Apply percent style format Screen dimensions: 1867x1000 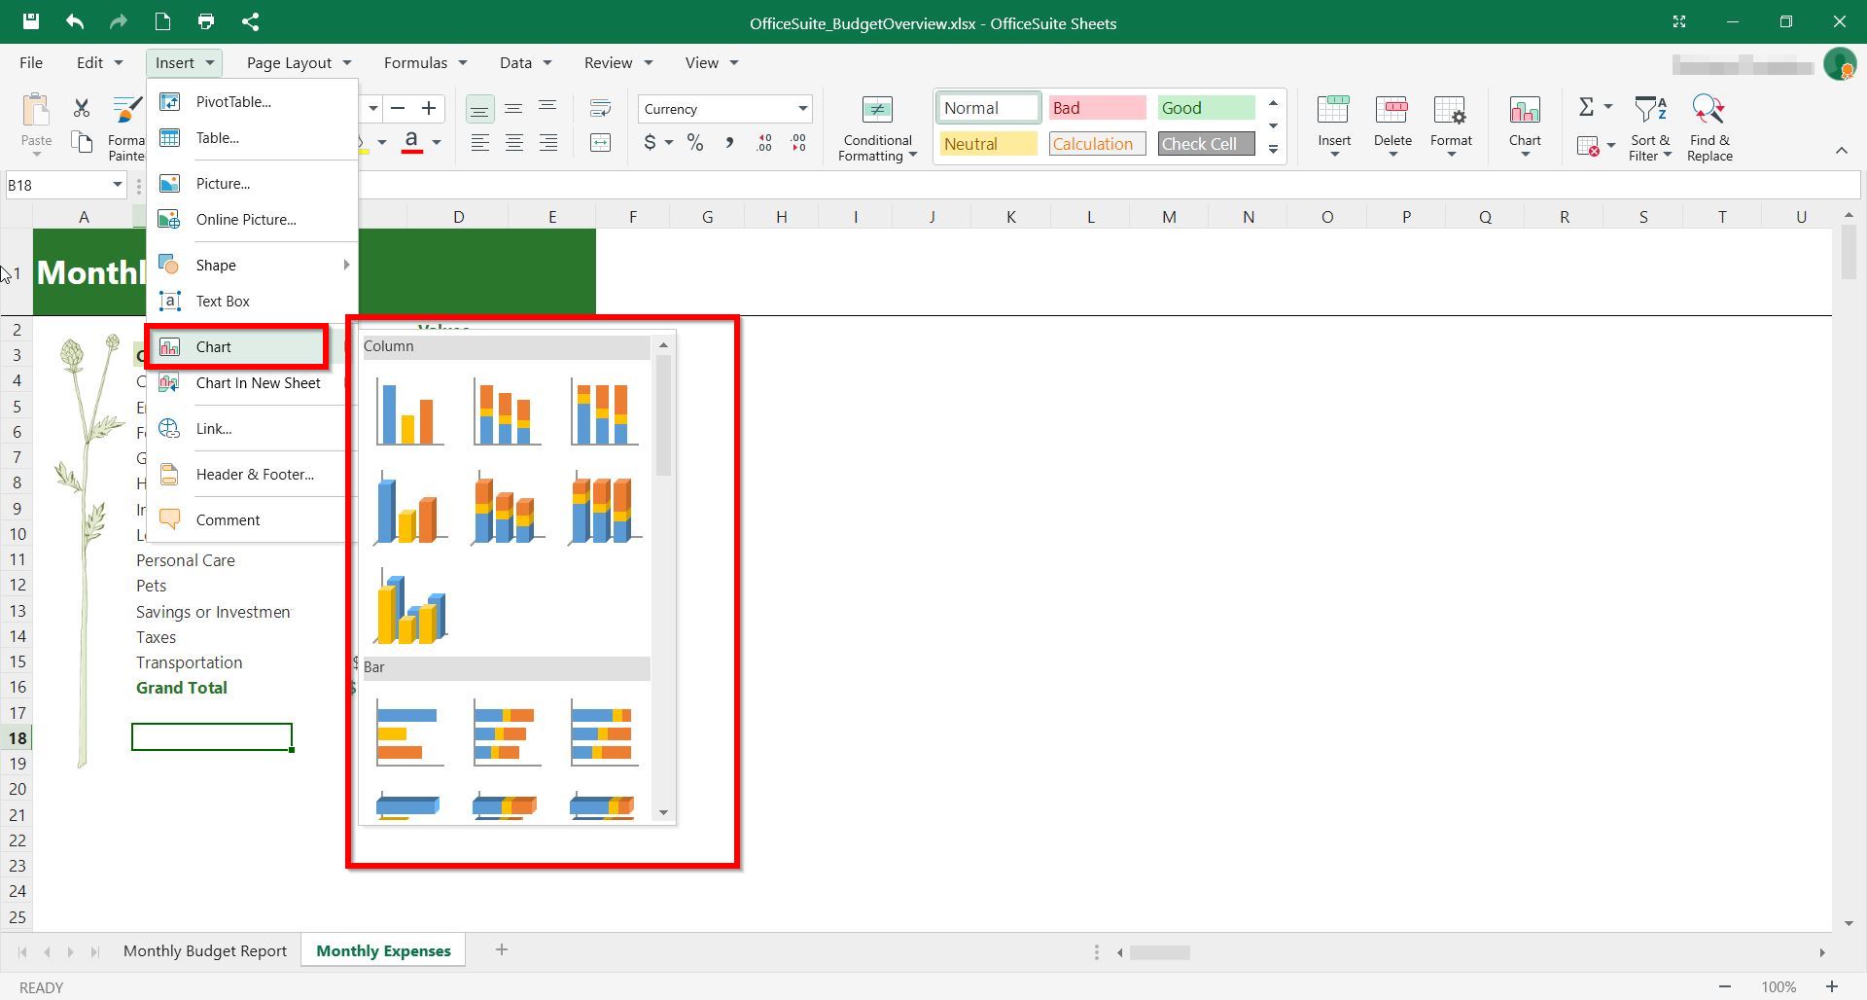694,143
